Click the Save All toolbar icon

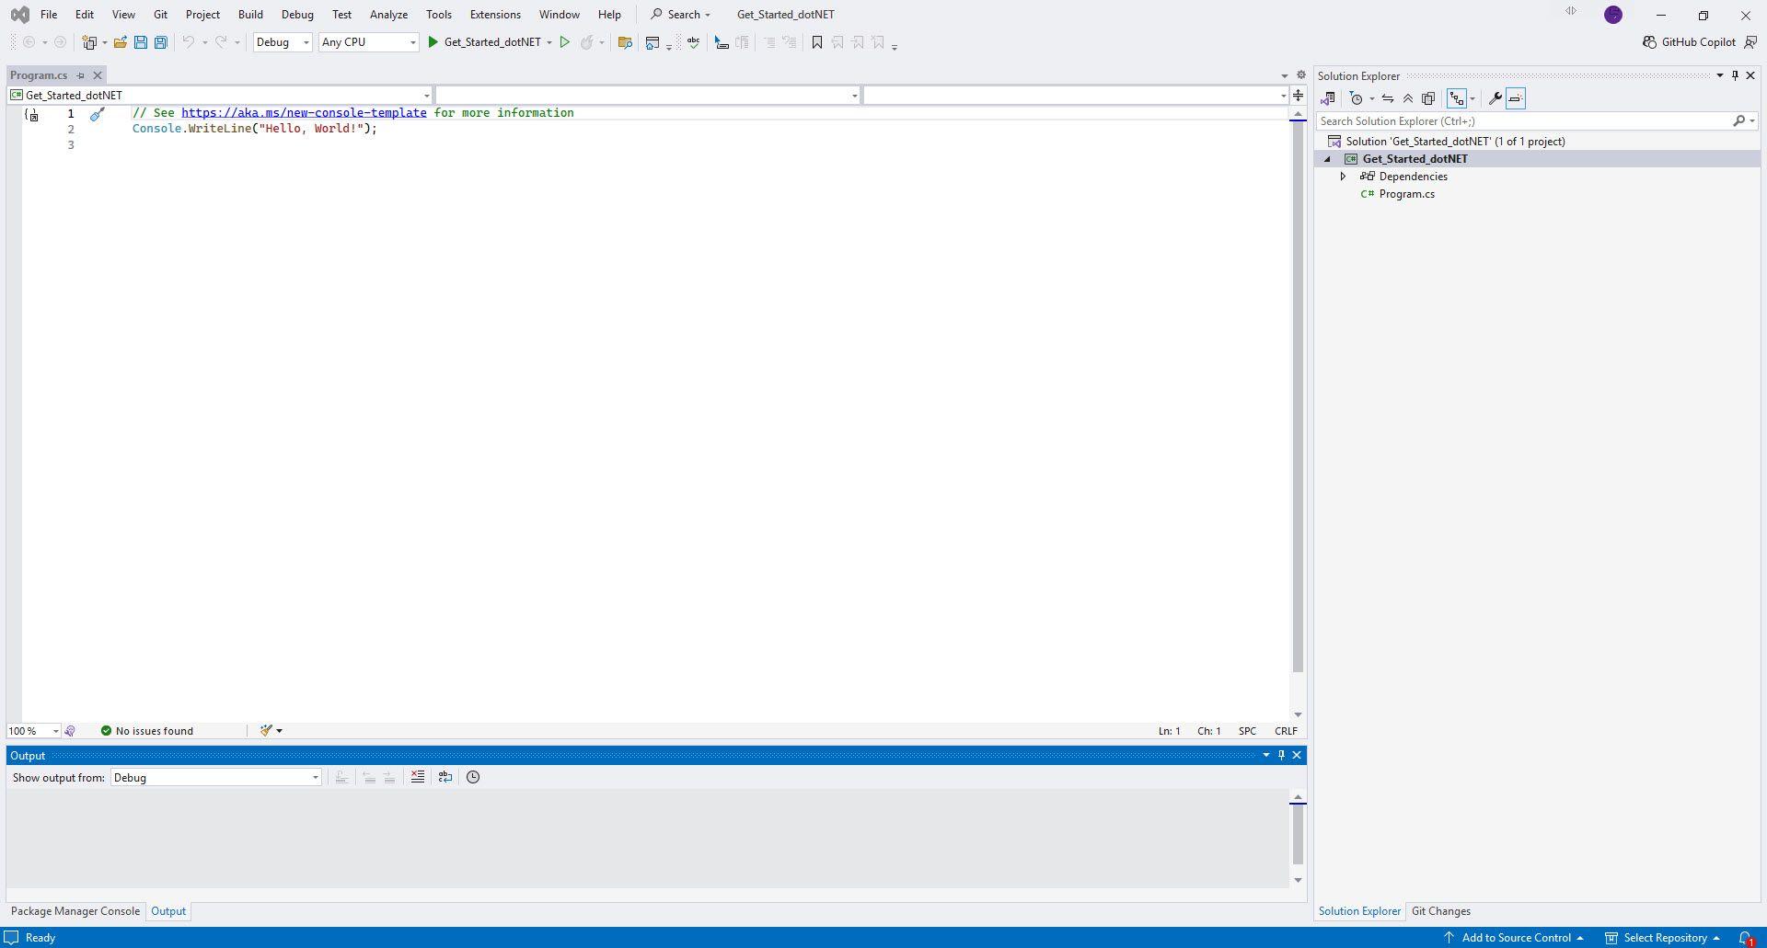pyautogui.click(x=161, y=42)
